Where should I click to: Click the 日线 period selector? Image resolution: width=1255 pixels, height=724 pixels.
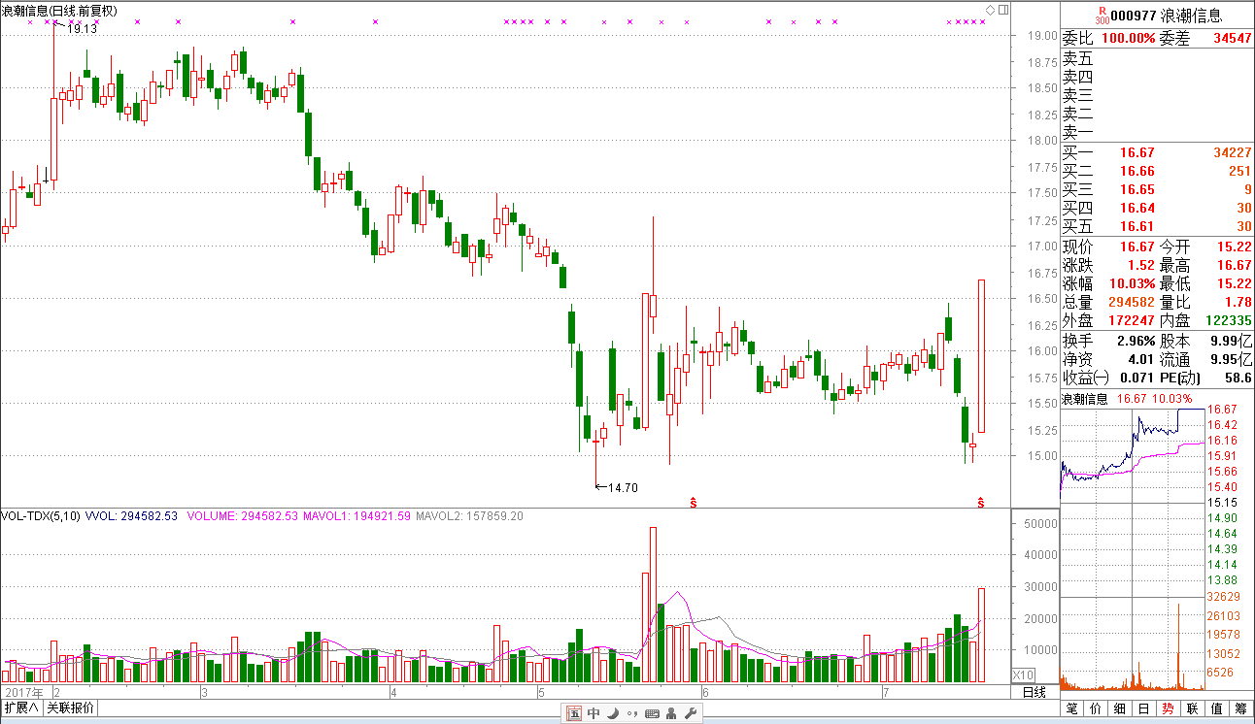(x=1035, y=692)
